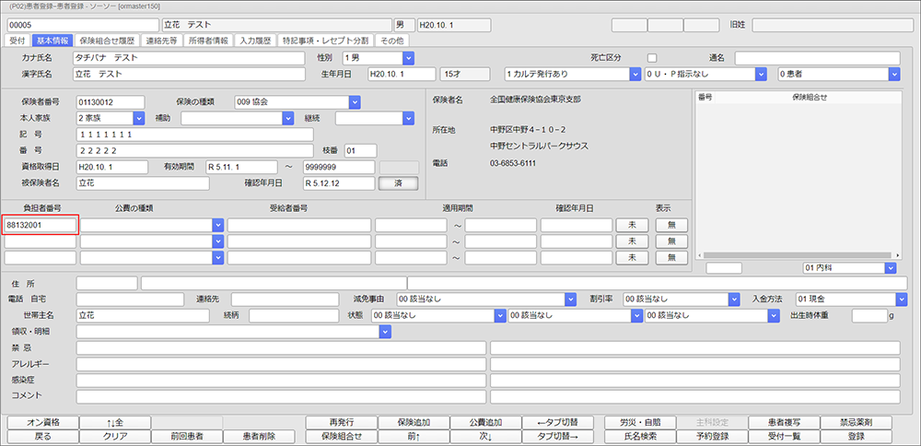Switch to the 保険組合せ履歴 tab
This screenshot has width=921, height=446.
pos(107,41)
